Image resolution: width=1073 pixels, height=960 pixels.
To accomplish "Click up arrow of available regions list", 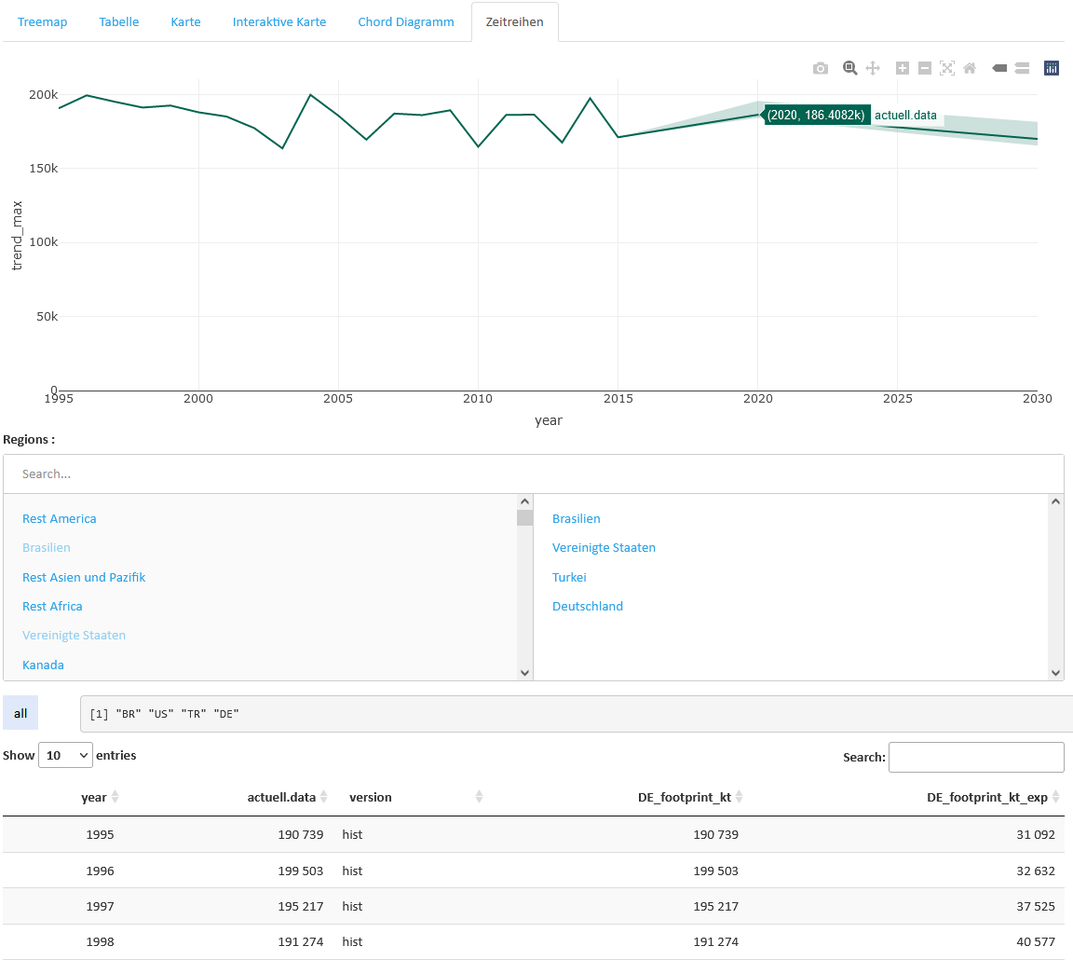I will 525,501.
